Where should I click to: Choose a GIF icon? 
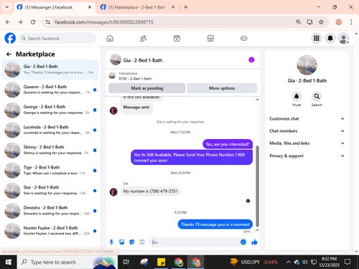pyautogui.click(x=142, y=242)
